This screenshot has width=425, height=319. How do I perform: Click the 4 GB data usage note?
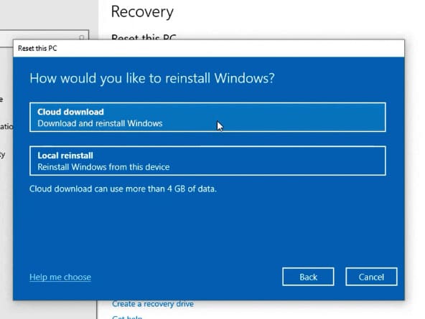pos(123,189)
